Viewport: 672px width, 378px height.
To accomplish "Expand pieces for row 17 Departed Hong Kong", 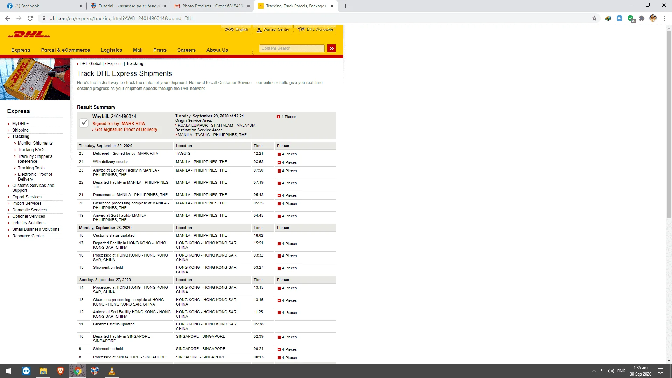I will 279,244.
